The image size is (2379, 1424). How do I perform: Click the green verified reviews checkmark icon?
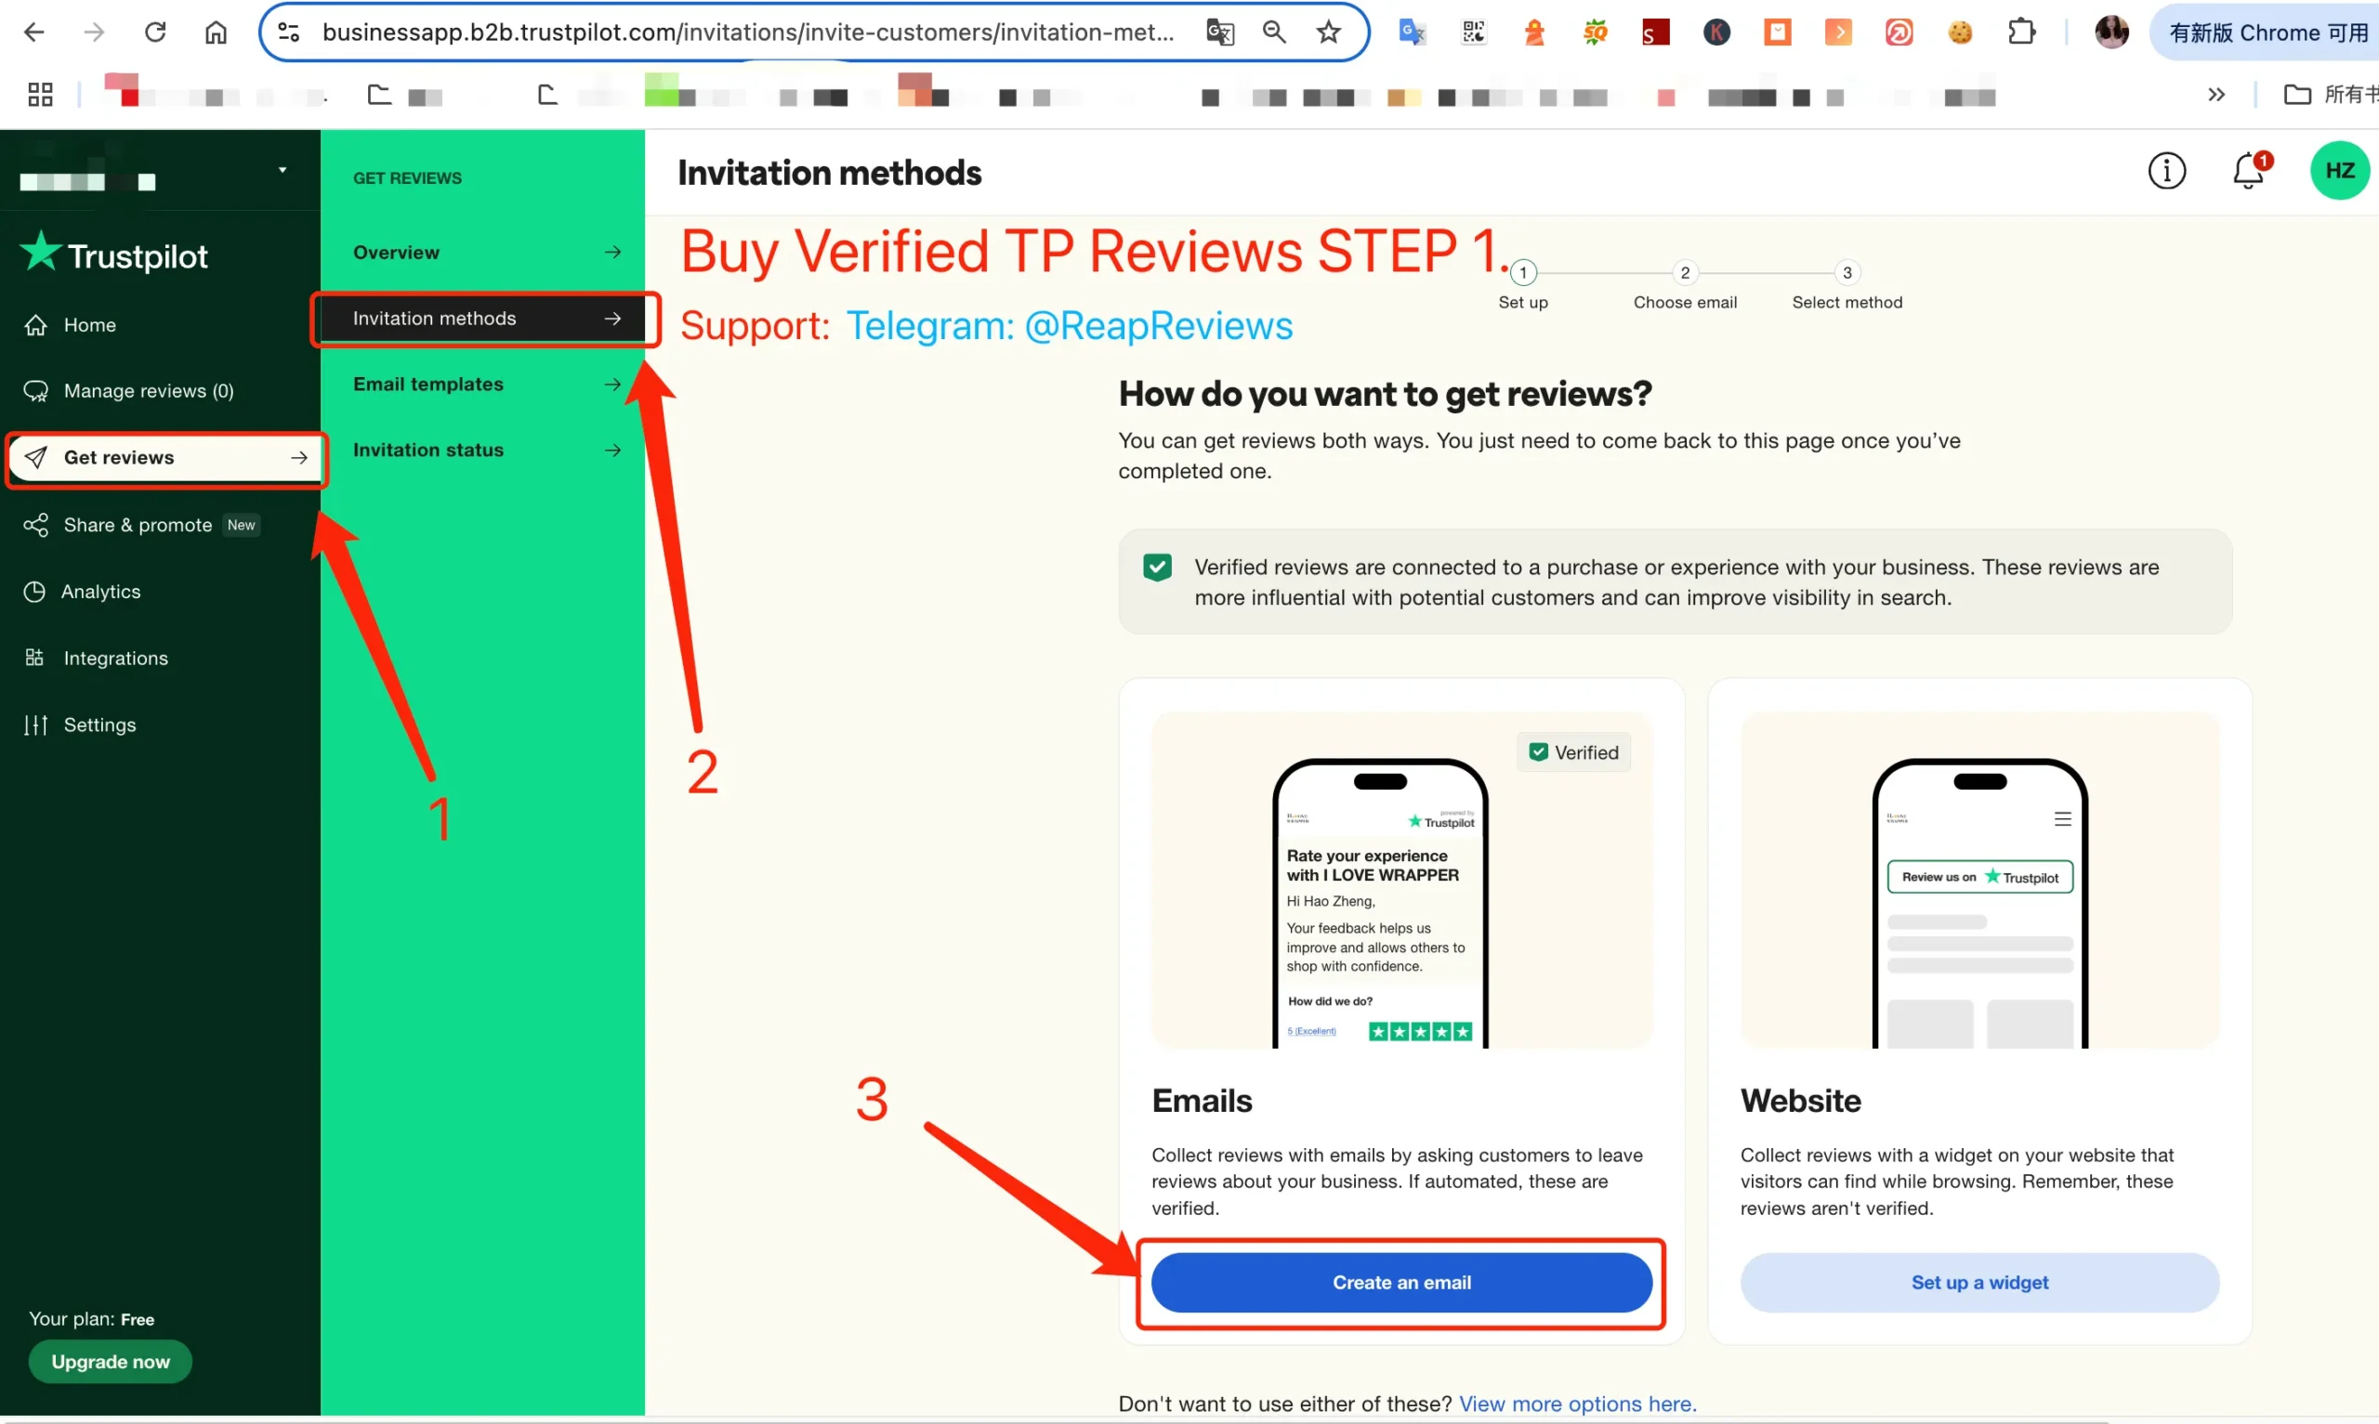pyautogui.click(x=1156, y=568)
